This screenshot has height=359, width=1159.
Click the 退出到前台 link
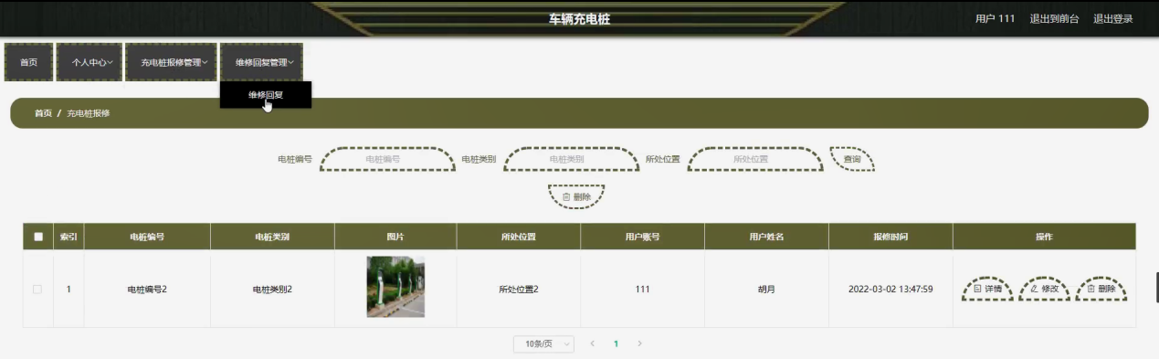tap(1054, 19)
